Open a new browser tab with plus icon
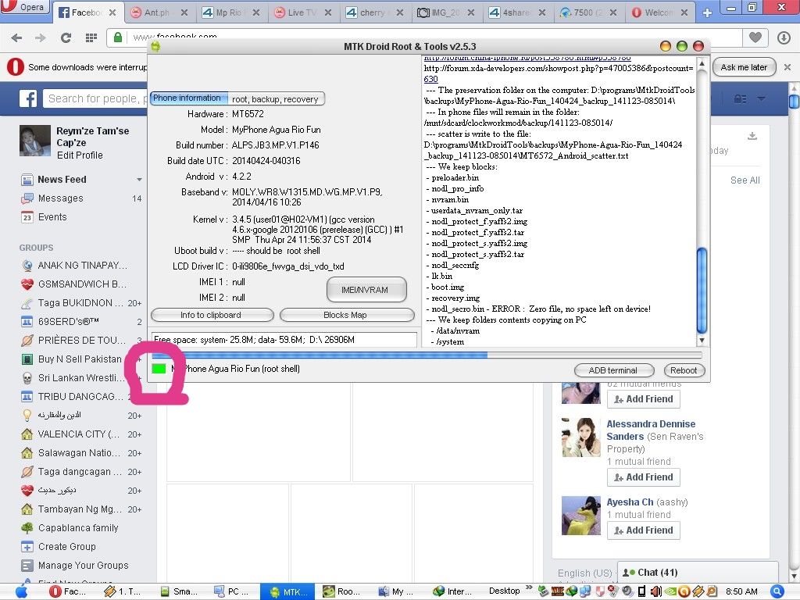Viewport: 800px width, 600px height. tap(708, 12)
